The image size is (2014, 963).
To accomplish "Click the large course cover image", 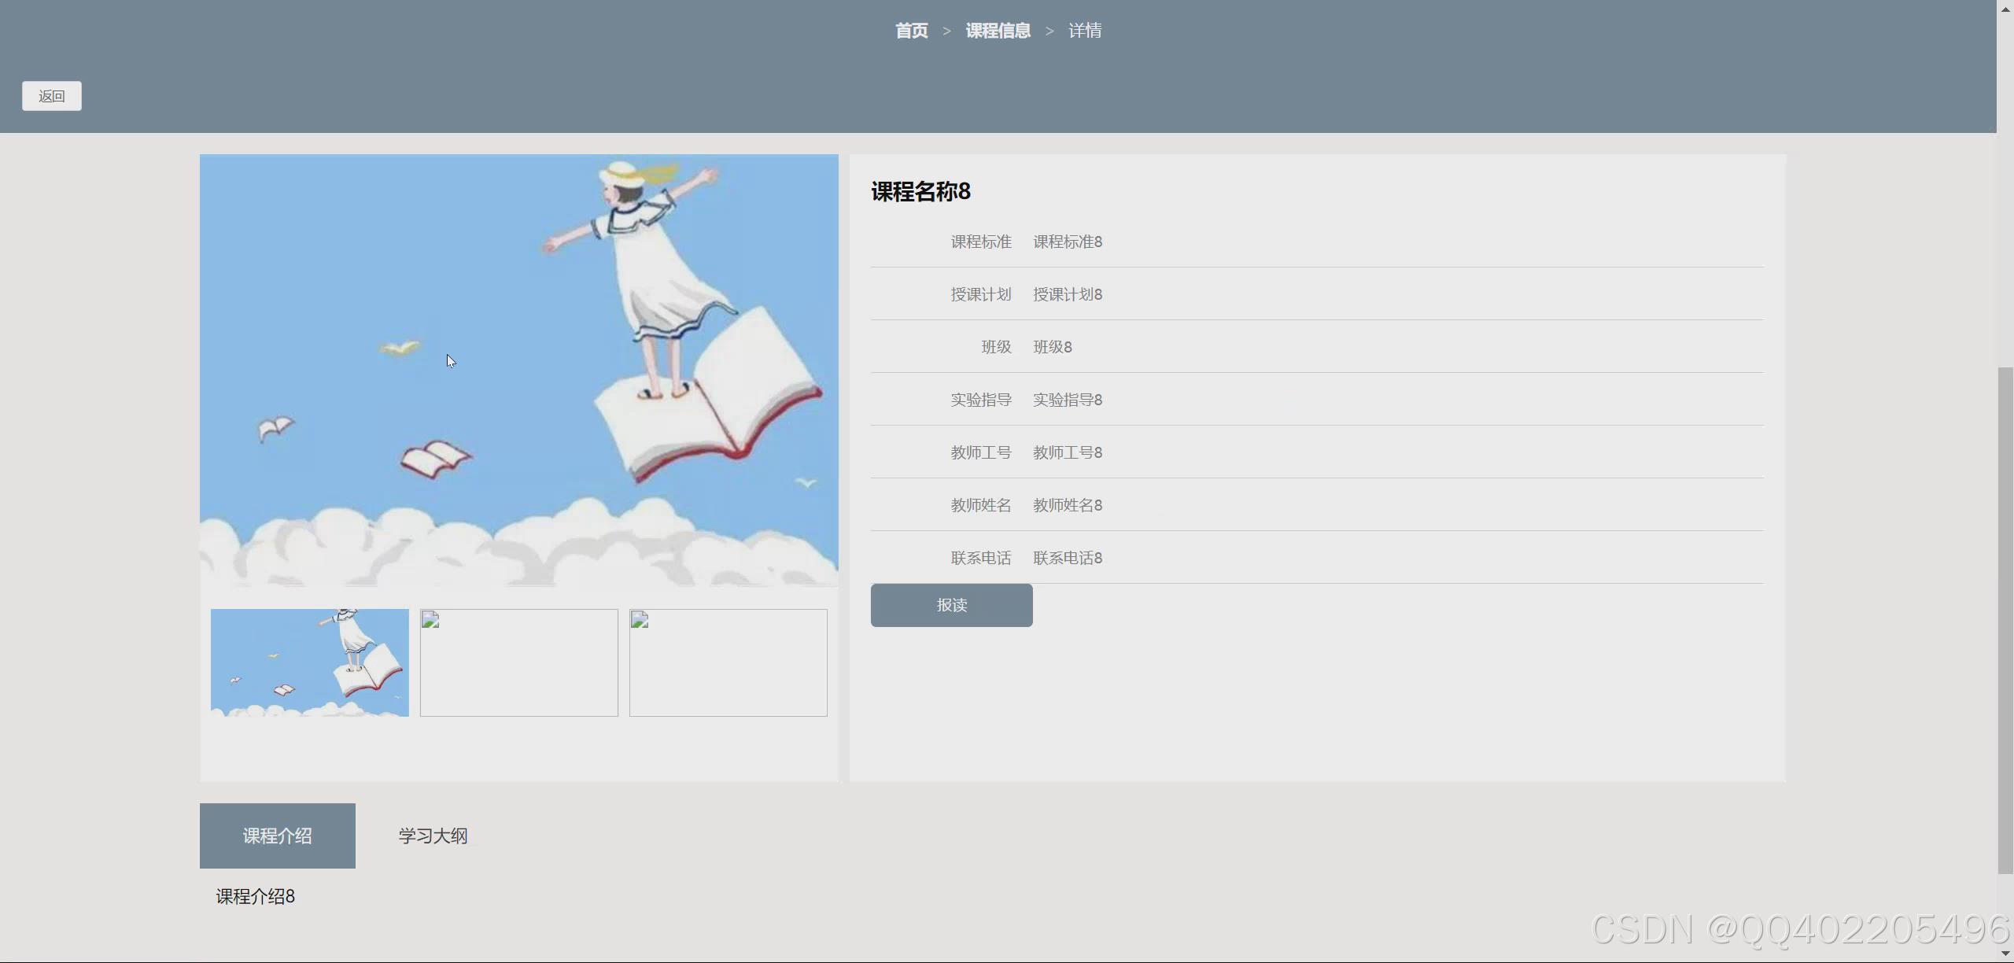I will 518,370.
